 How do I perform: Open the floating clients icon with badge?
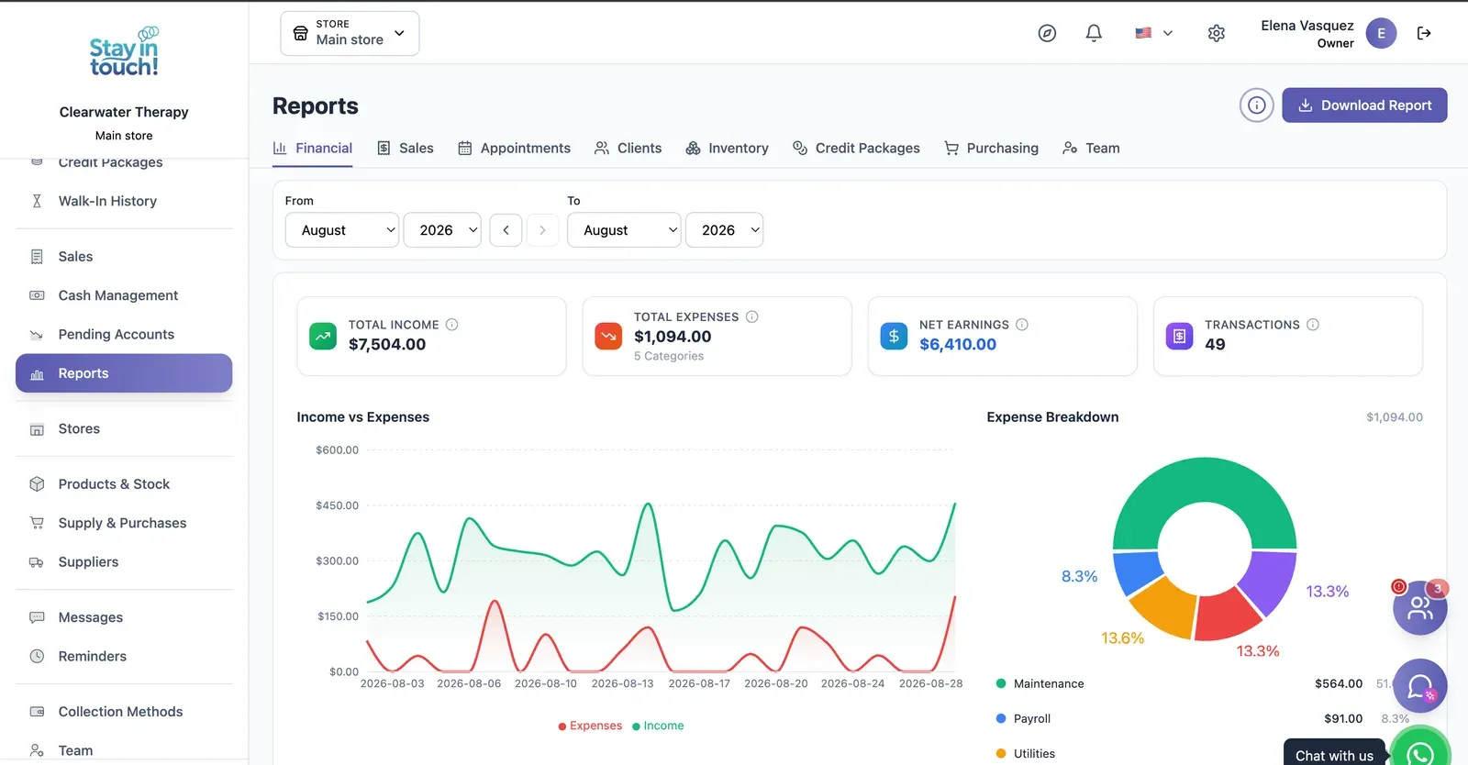click(x=1420, y=607)
